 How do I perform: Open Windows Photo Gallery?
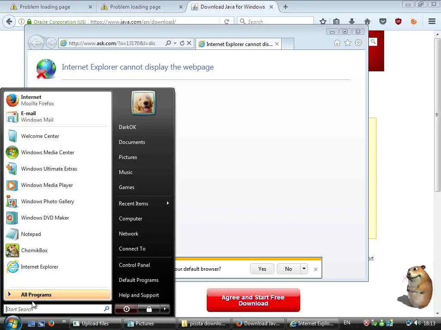pos(58,202)
